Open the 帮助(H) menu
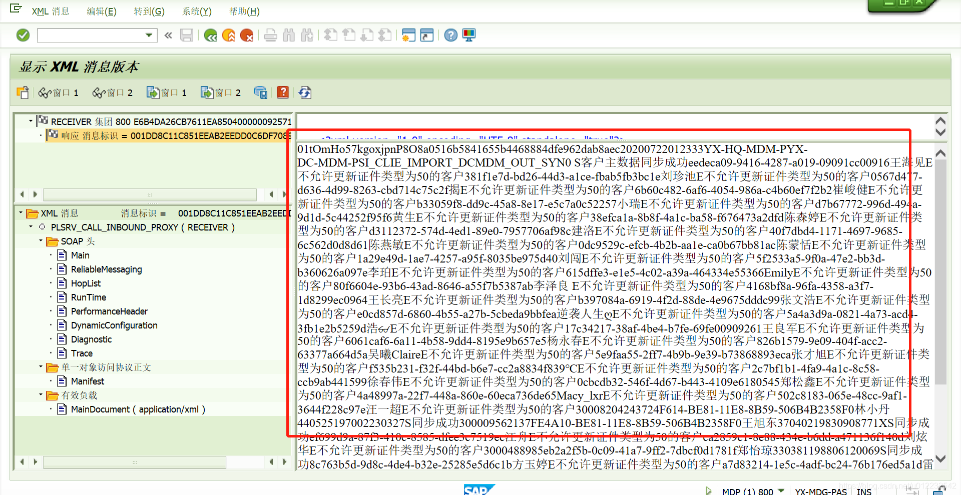 (x=244, y=11)
